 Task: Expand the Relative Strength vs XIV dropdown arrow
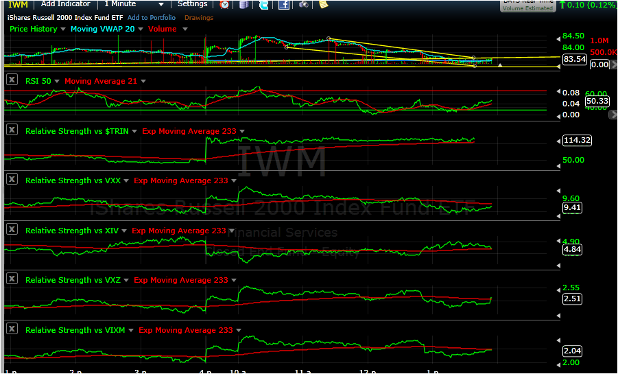pyautogui.click(x=124, y=231)
